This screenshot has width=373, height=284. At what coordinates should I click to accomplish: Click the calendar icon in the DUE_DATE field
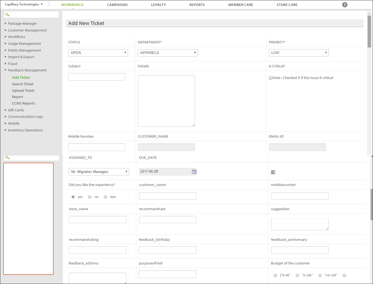pyautogui.click(x=194, y=172)
